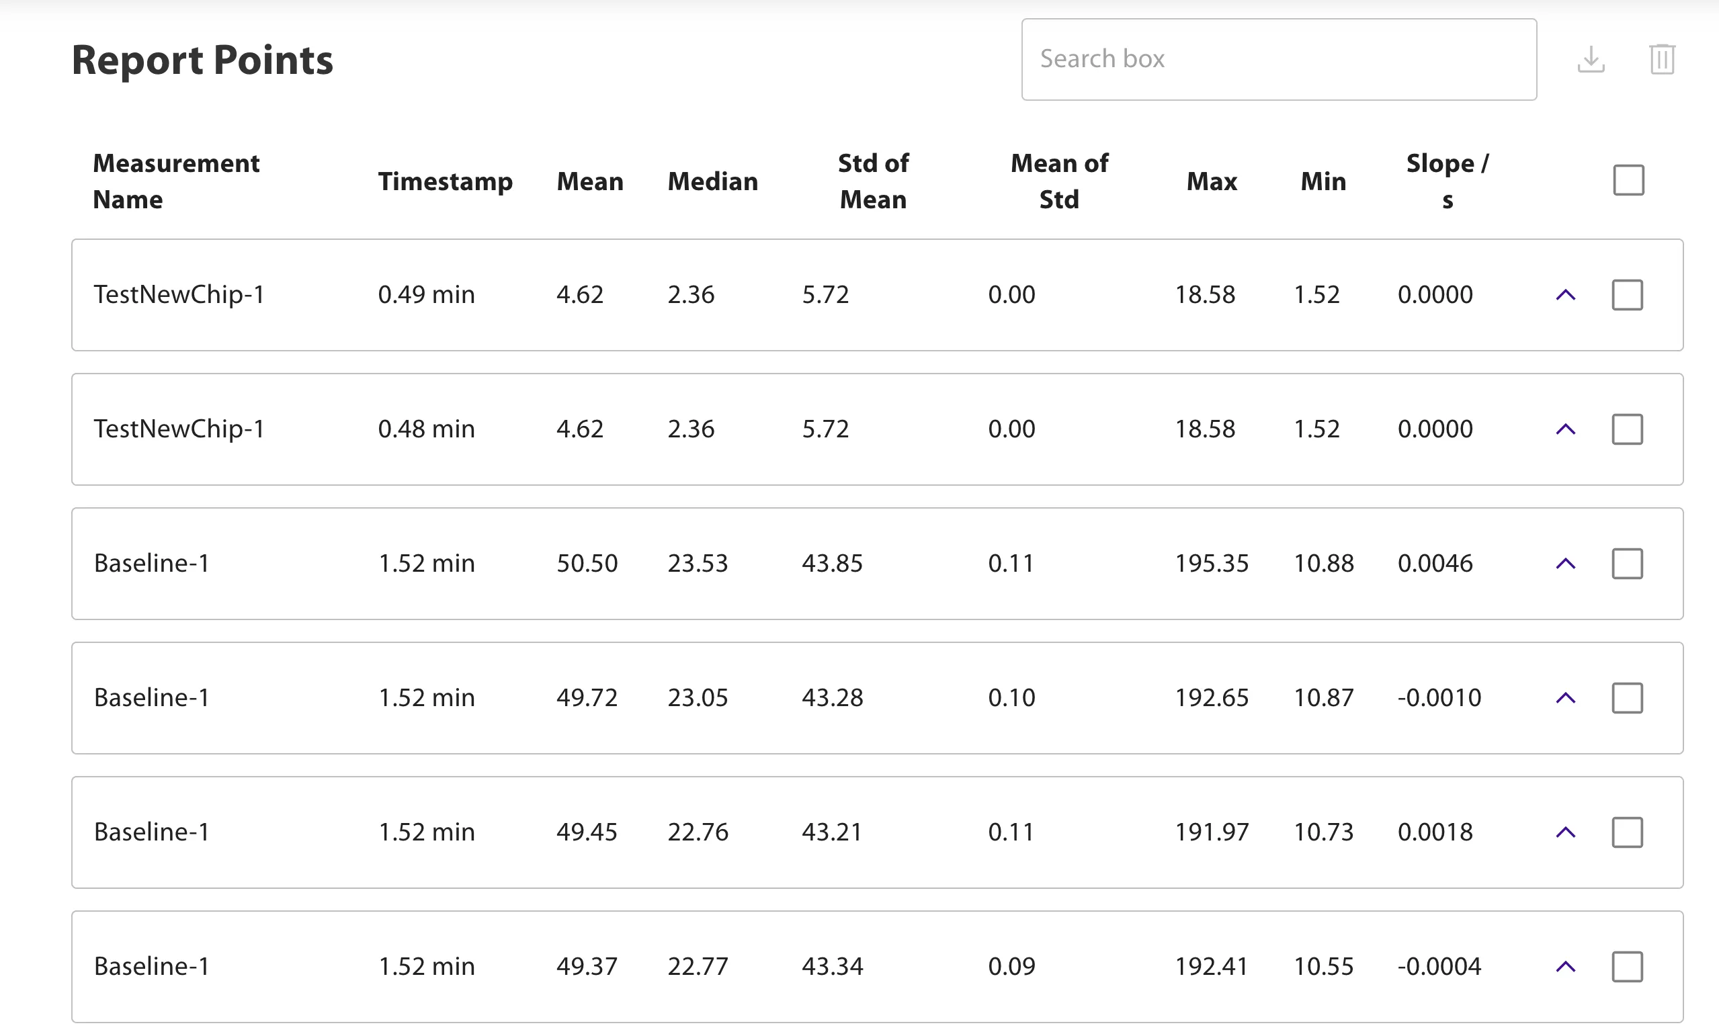
Task: Select checkbox for Baseline-1 row with mean 49.37
Action: [1627, 967]
